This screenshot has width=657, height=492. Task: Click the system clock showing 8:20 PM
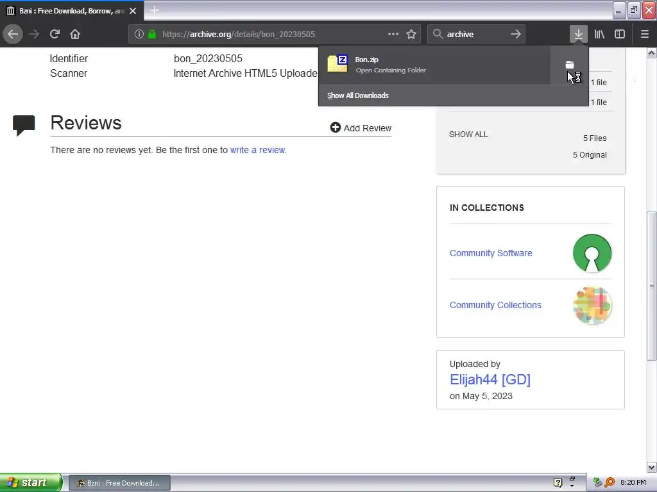[633, 482]
